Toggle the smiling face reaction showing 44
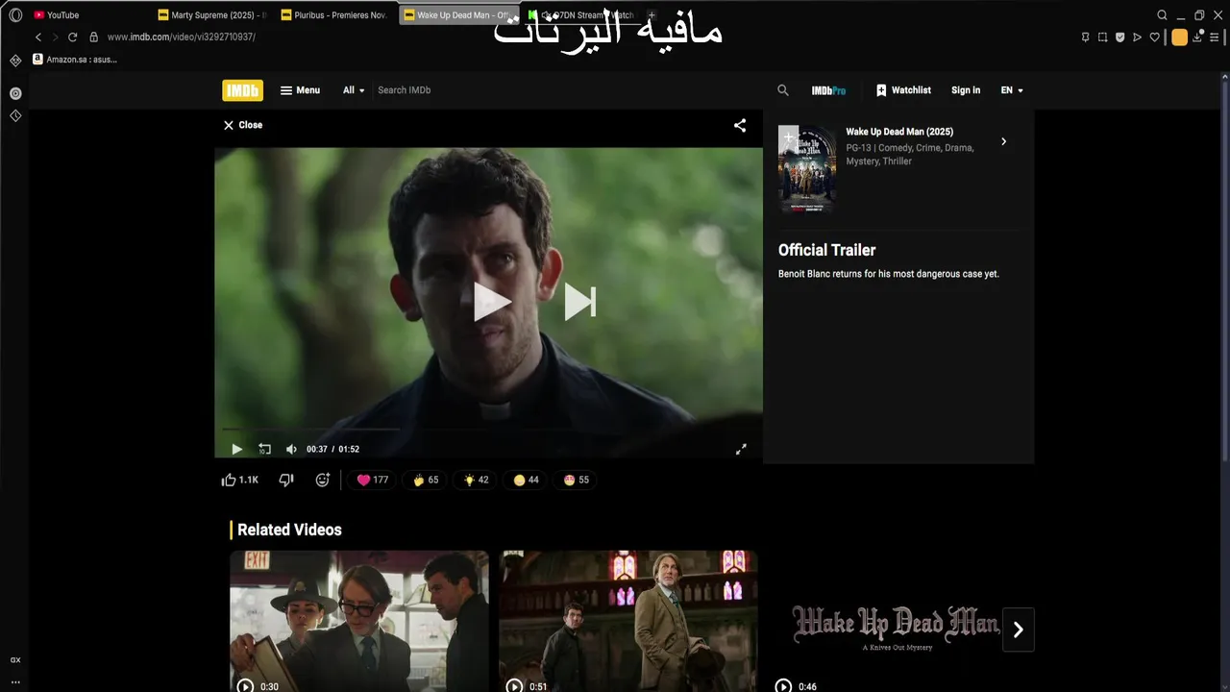 pyautogui.click(x=526, y=480)
